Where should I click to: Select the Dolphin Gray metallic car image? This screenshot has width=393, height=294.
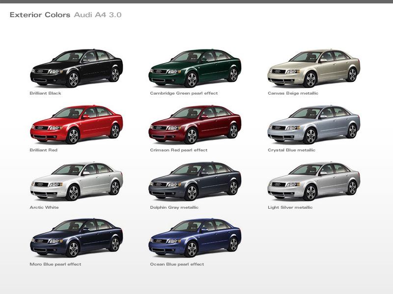(x=195, y=182)
